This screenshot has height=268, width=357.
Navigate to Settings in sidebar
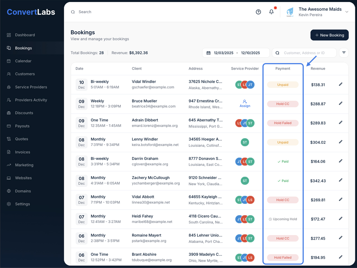pos(22,204)
